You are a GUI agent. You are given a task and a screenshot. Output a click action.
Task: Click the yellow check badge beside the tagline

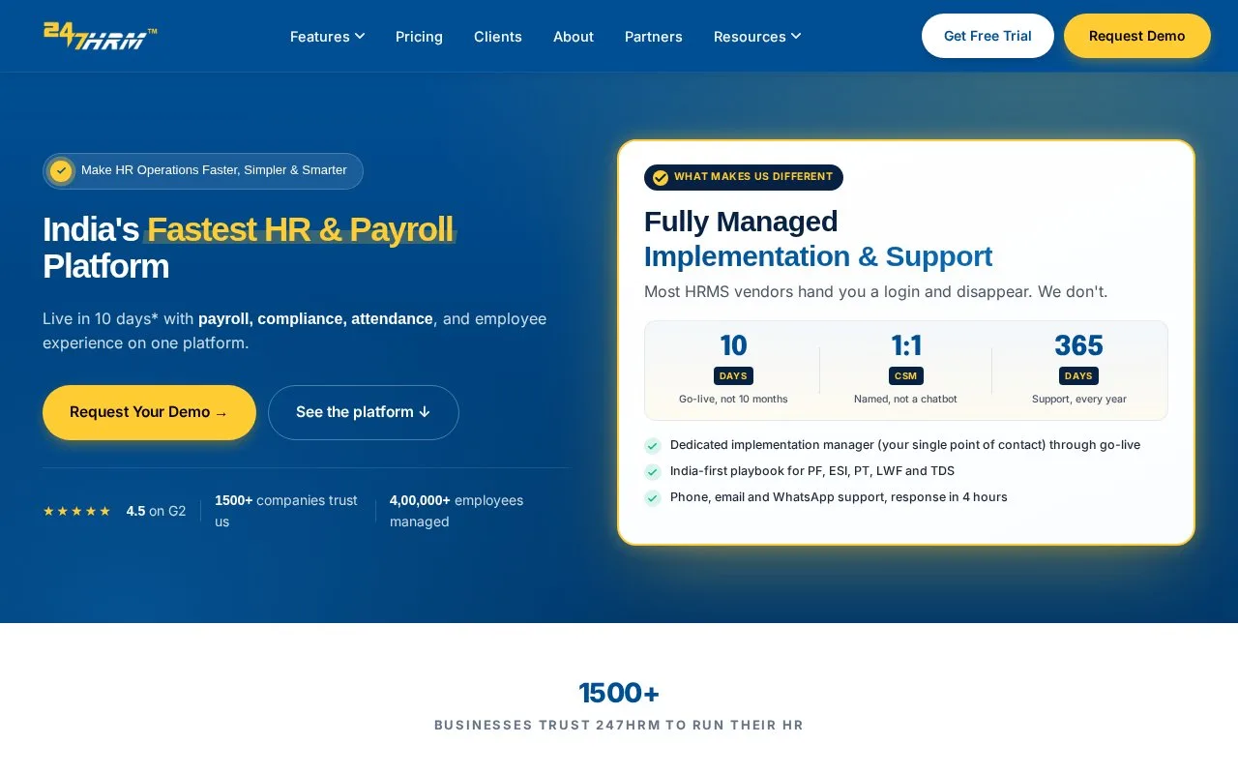tap(61, 171)
